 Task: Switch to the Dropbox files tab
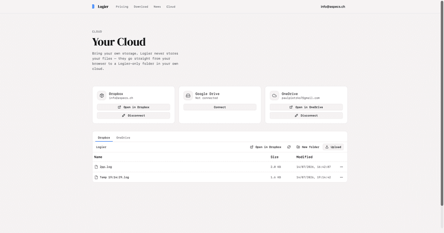[104, 138]
